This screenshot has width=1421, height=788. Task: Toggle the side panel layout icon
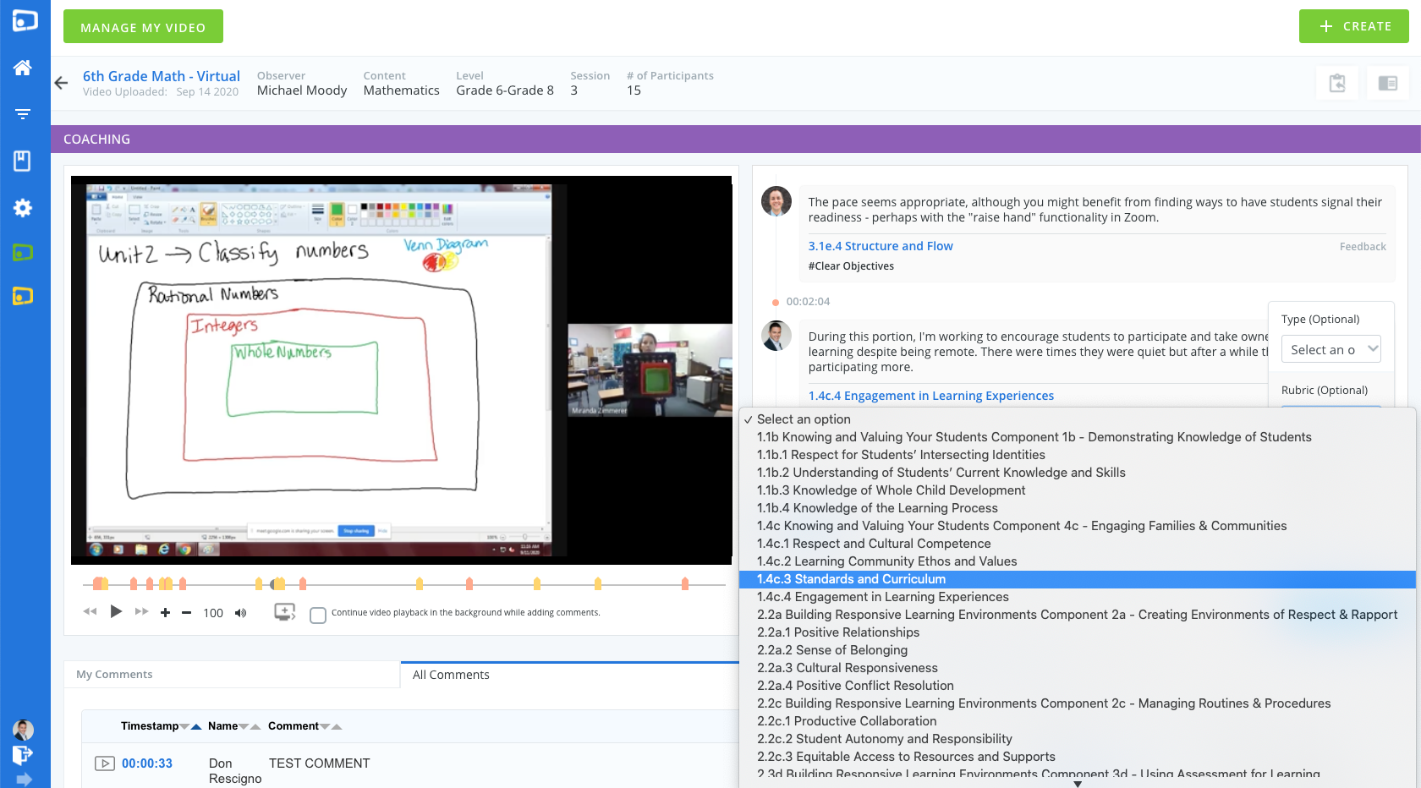pos(1387,83)
